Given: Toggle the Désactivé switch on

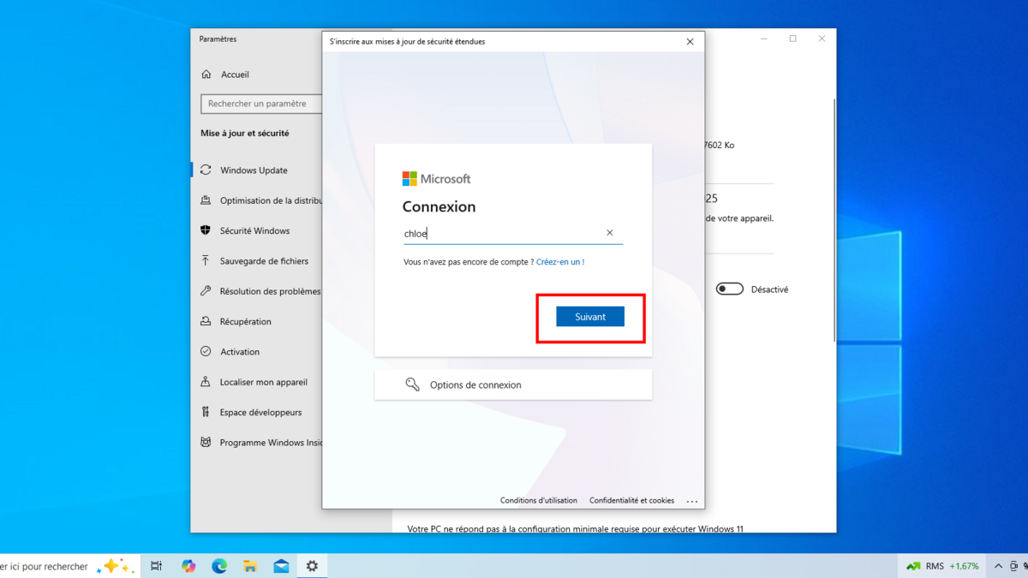Looking at the screenshot, I should pyautogui.click(x=729, y=289).
